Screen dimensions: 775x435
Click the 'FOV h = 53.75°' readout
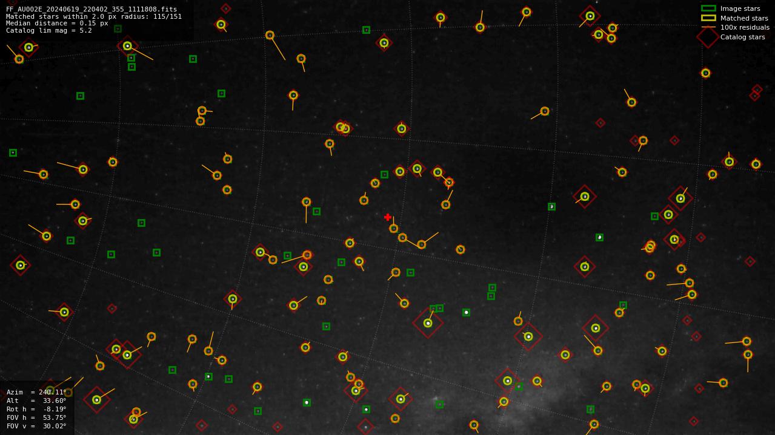click(x=36, y=417)
